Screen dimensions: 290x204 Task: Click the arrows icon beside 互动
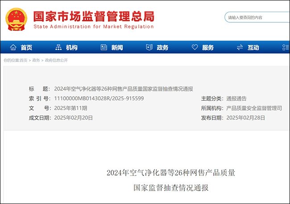(x=240, y=47)
